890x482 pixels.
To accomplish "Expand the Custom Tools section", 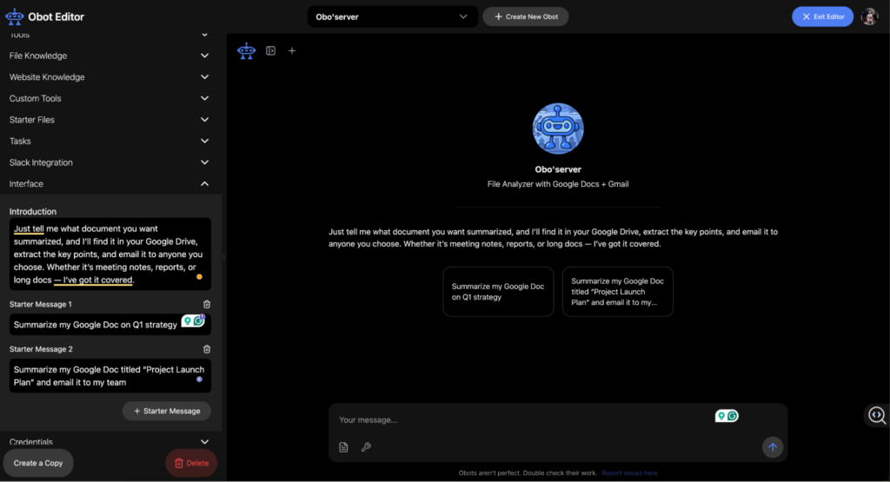I will click(110, 99).
